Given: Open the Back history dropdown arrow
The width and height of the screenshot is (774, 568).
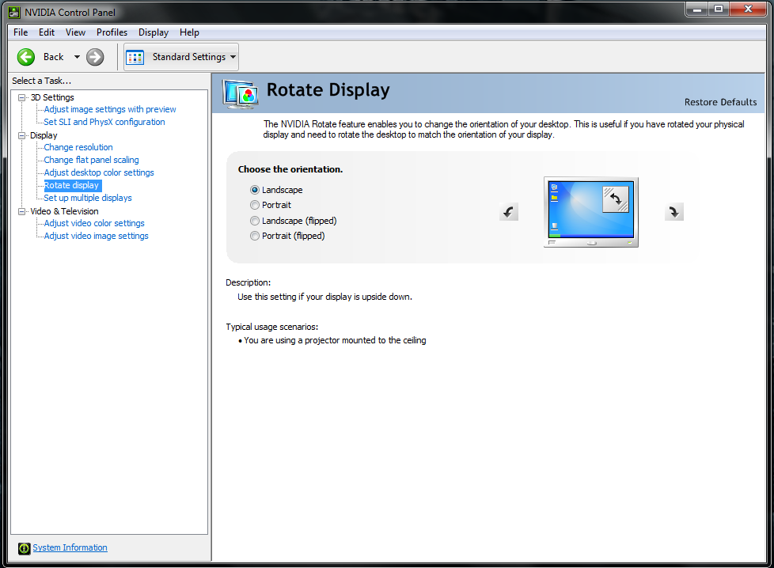Looking at the screenshot, I should [77, 57].
